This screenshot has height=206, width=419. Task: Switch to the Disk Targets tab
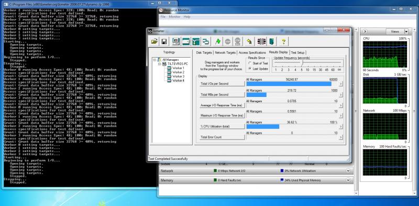(204, 53)
